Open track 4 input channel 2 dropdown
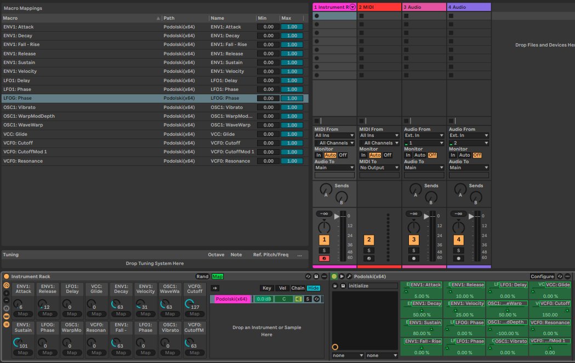The height and width of the screenshot is (363, 575). pyautogui.click(x=469, y=143)
